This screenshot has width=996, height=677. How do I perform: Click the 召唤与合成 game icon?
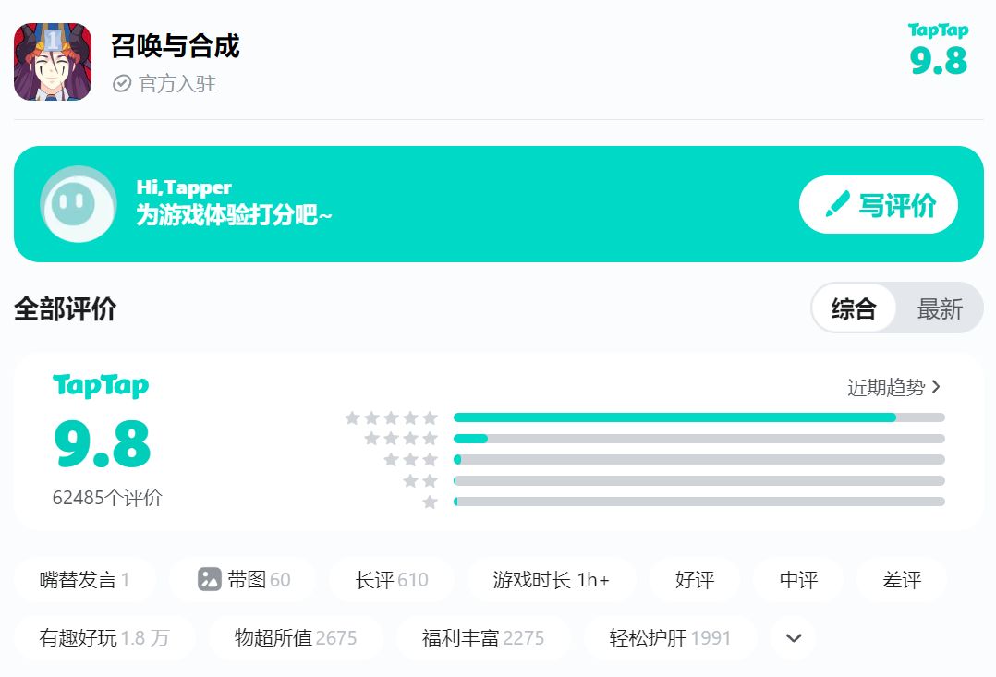(53, 62)
